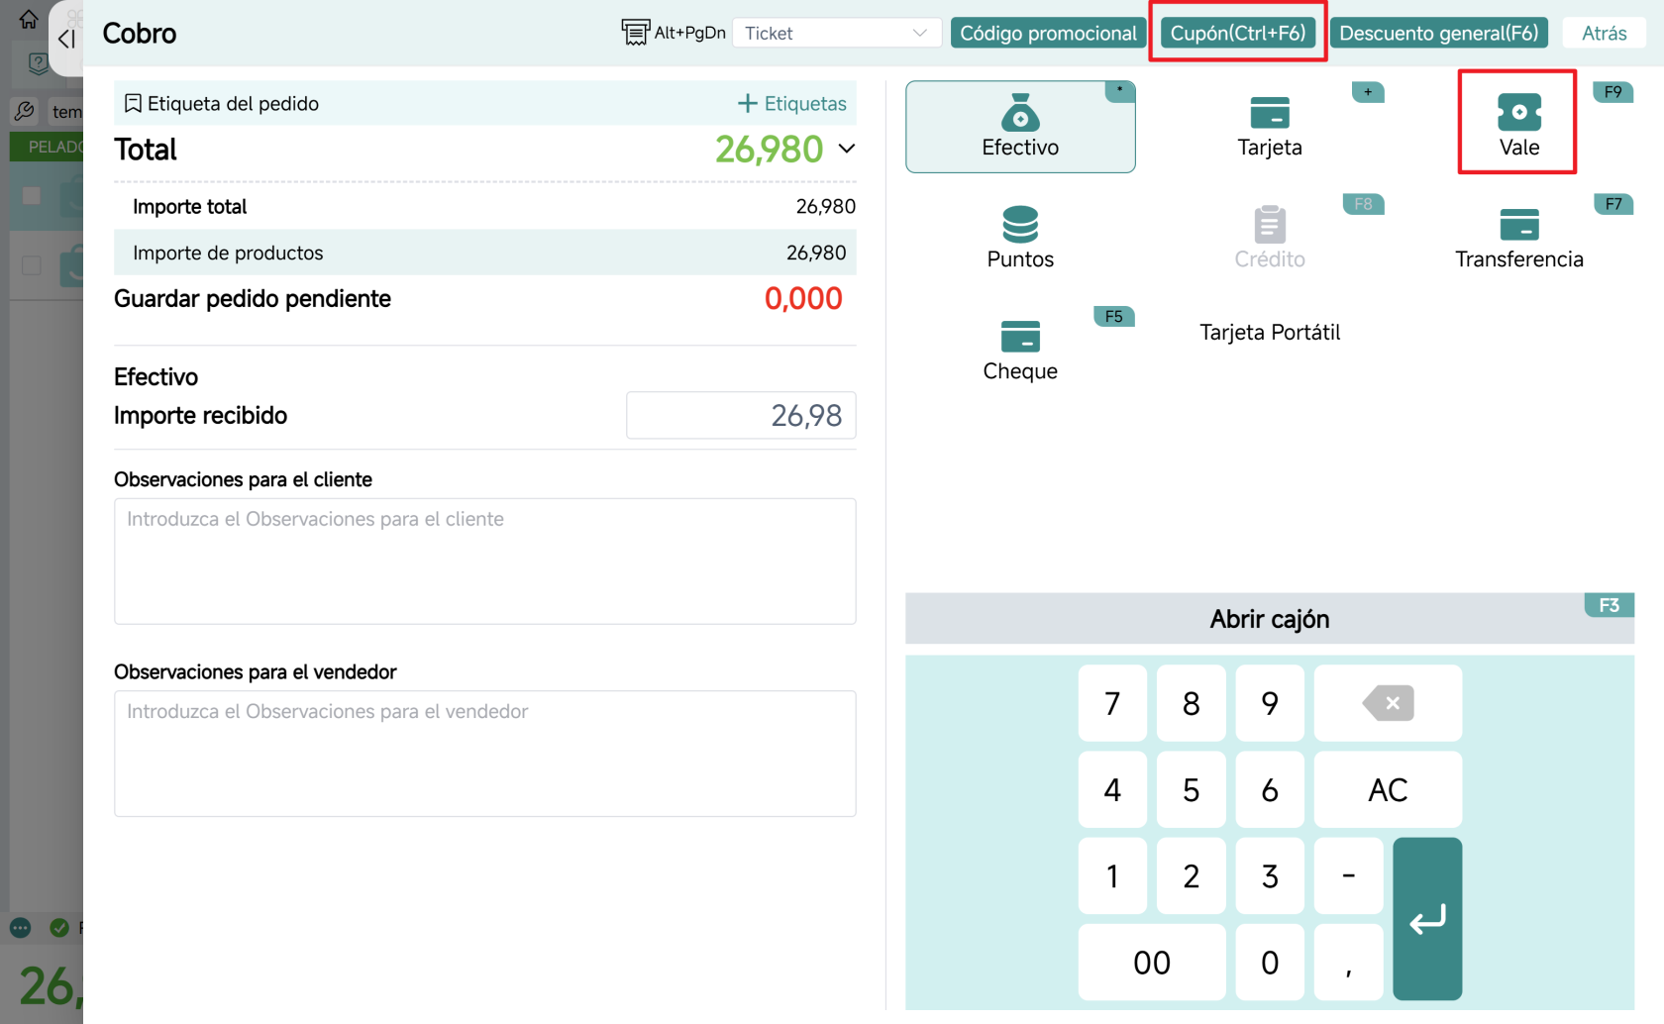
Task: Add order tags via Etiquetas
Action: [x=792, y=103]
